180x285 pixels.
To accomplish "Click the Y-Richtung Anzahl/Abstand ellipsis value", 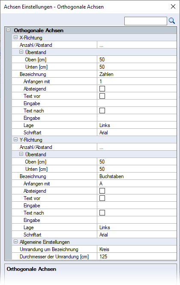I will coord(137,147).
